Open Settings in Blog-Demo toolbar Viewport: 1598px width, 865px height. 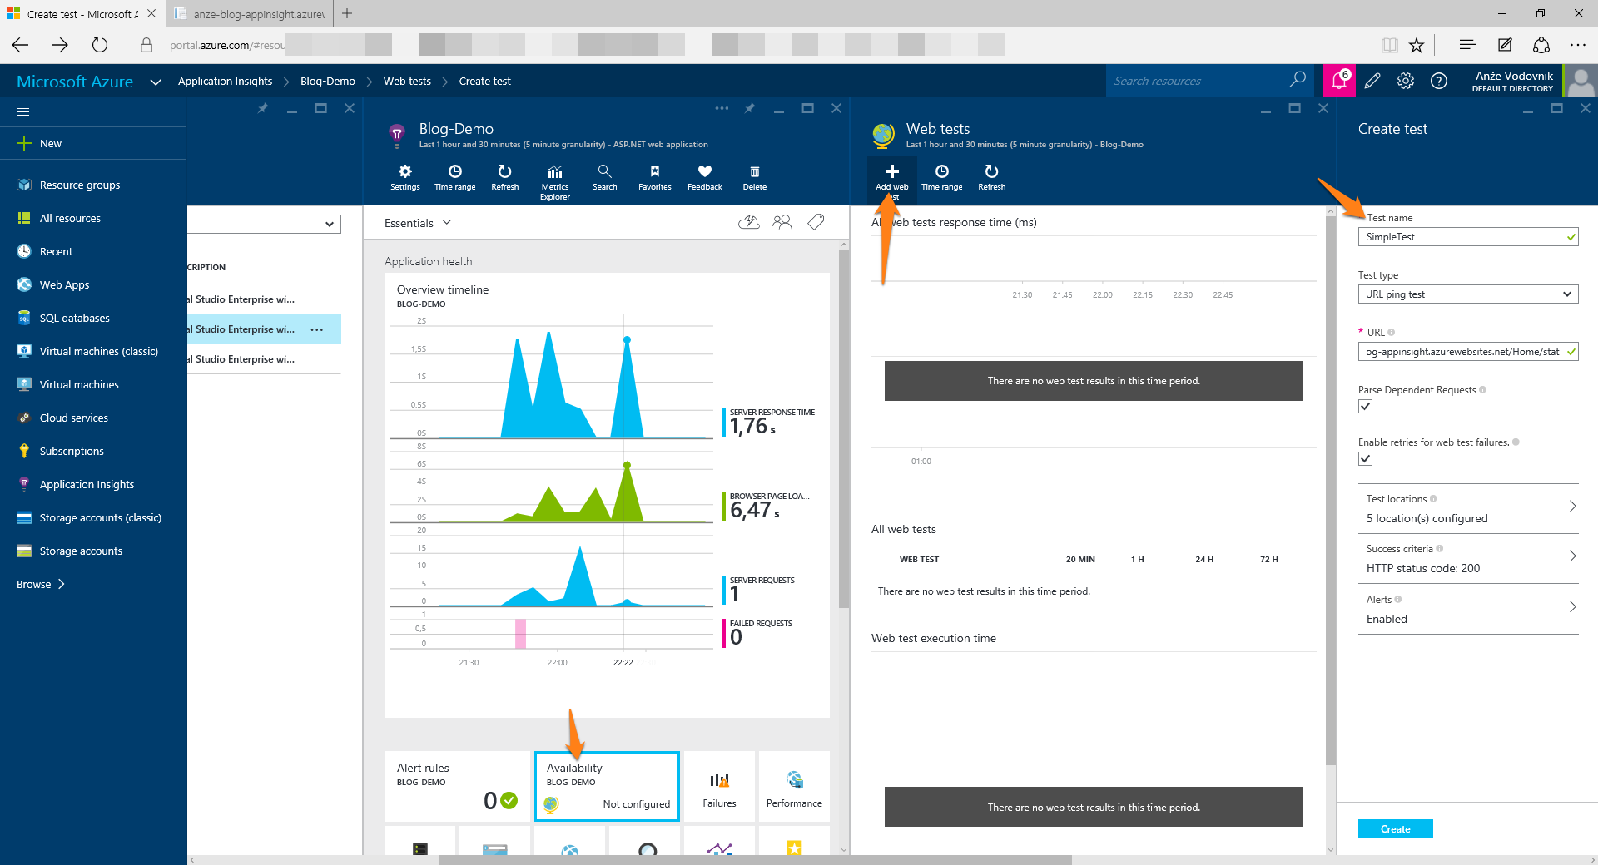tap(404, 177)
